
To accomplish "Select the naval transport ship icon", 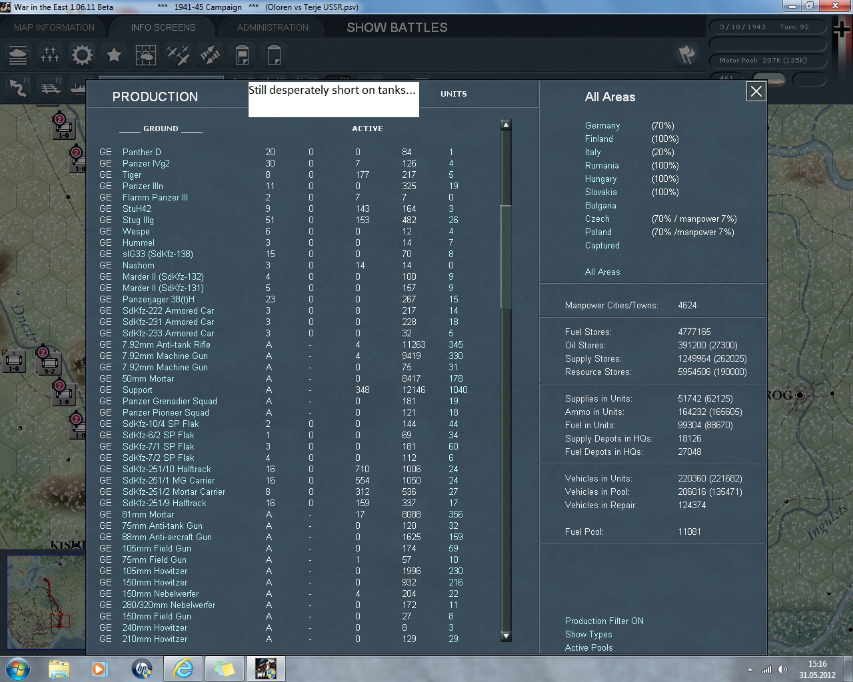I will (77, 87).
